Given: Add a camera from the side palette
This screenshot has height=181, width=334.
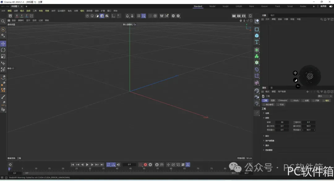Looking at the screenshot, I should pos(257,97).
